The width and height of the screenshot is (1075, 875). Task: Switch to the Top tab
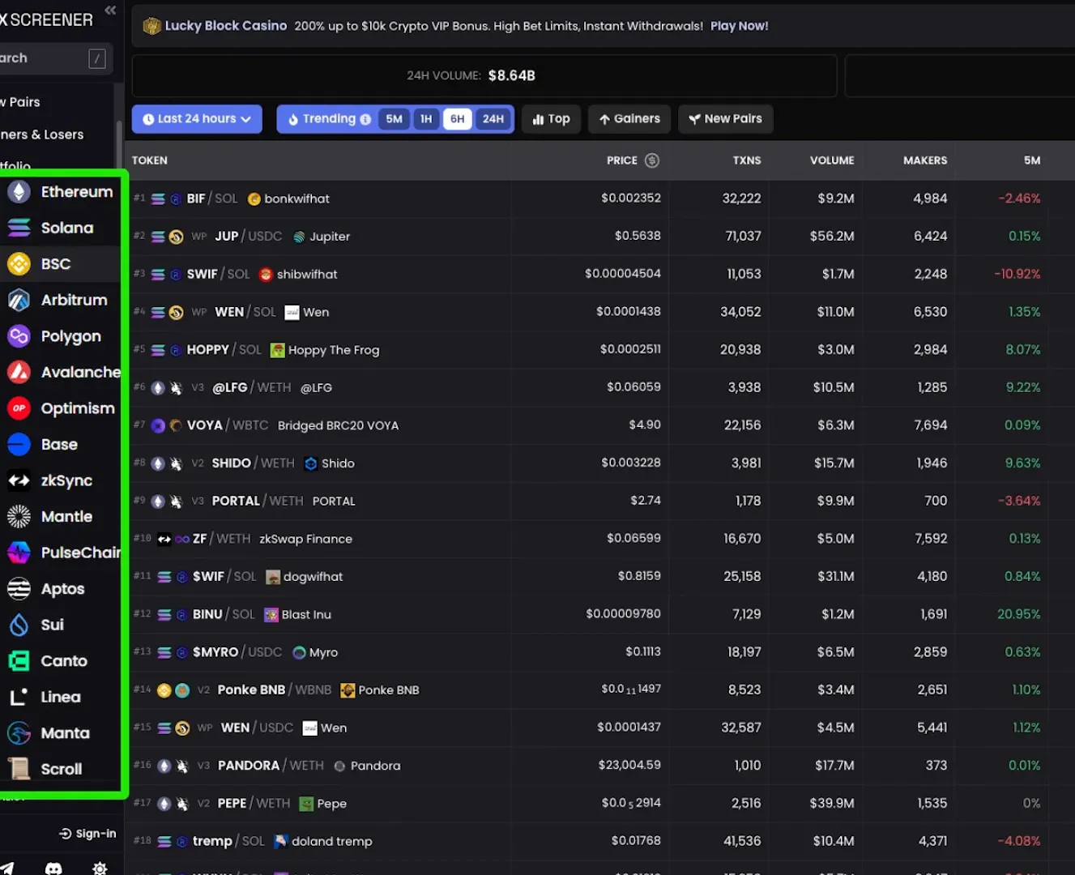[x=552, y=119]
